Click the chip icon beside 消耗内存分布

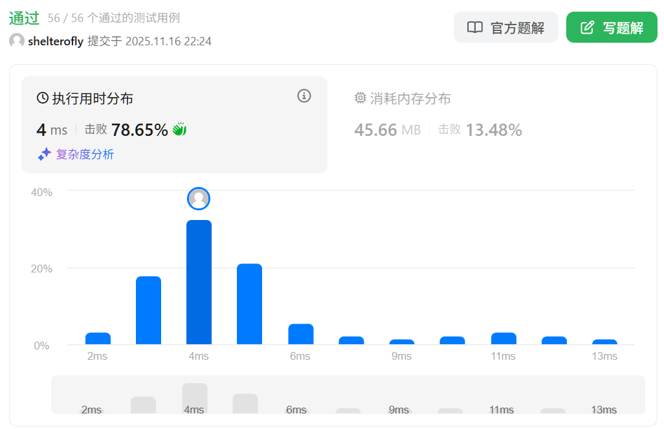360,98
